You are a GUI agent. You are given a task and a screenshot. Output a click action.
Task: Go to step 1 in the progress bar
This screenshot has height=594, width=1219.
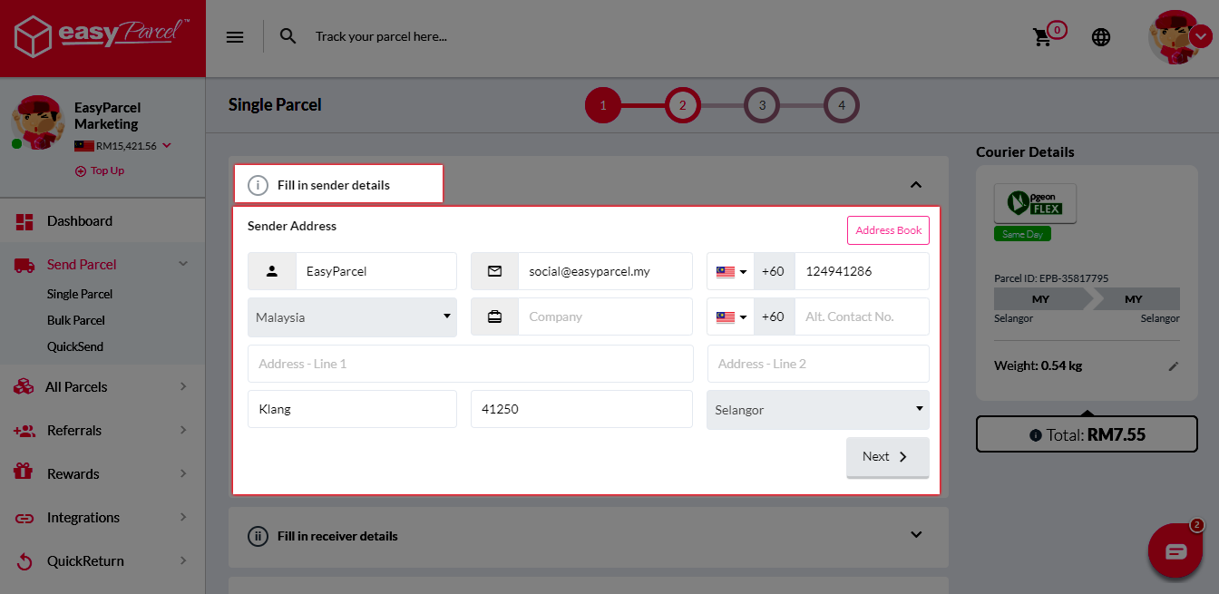(603, 106)
